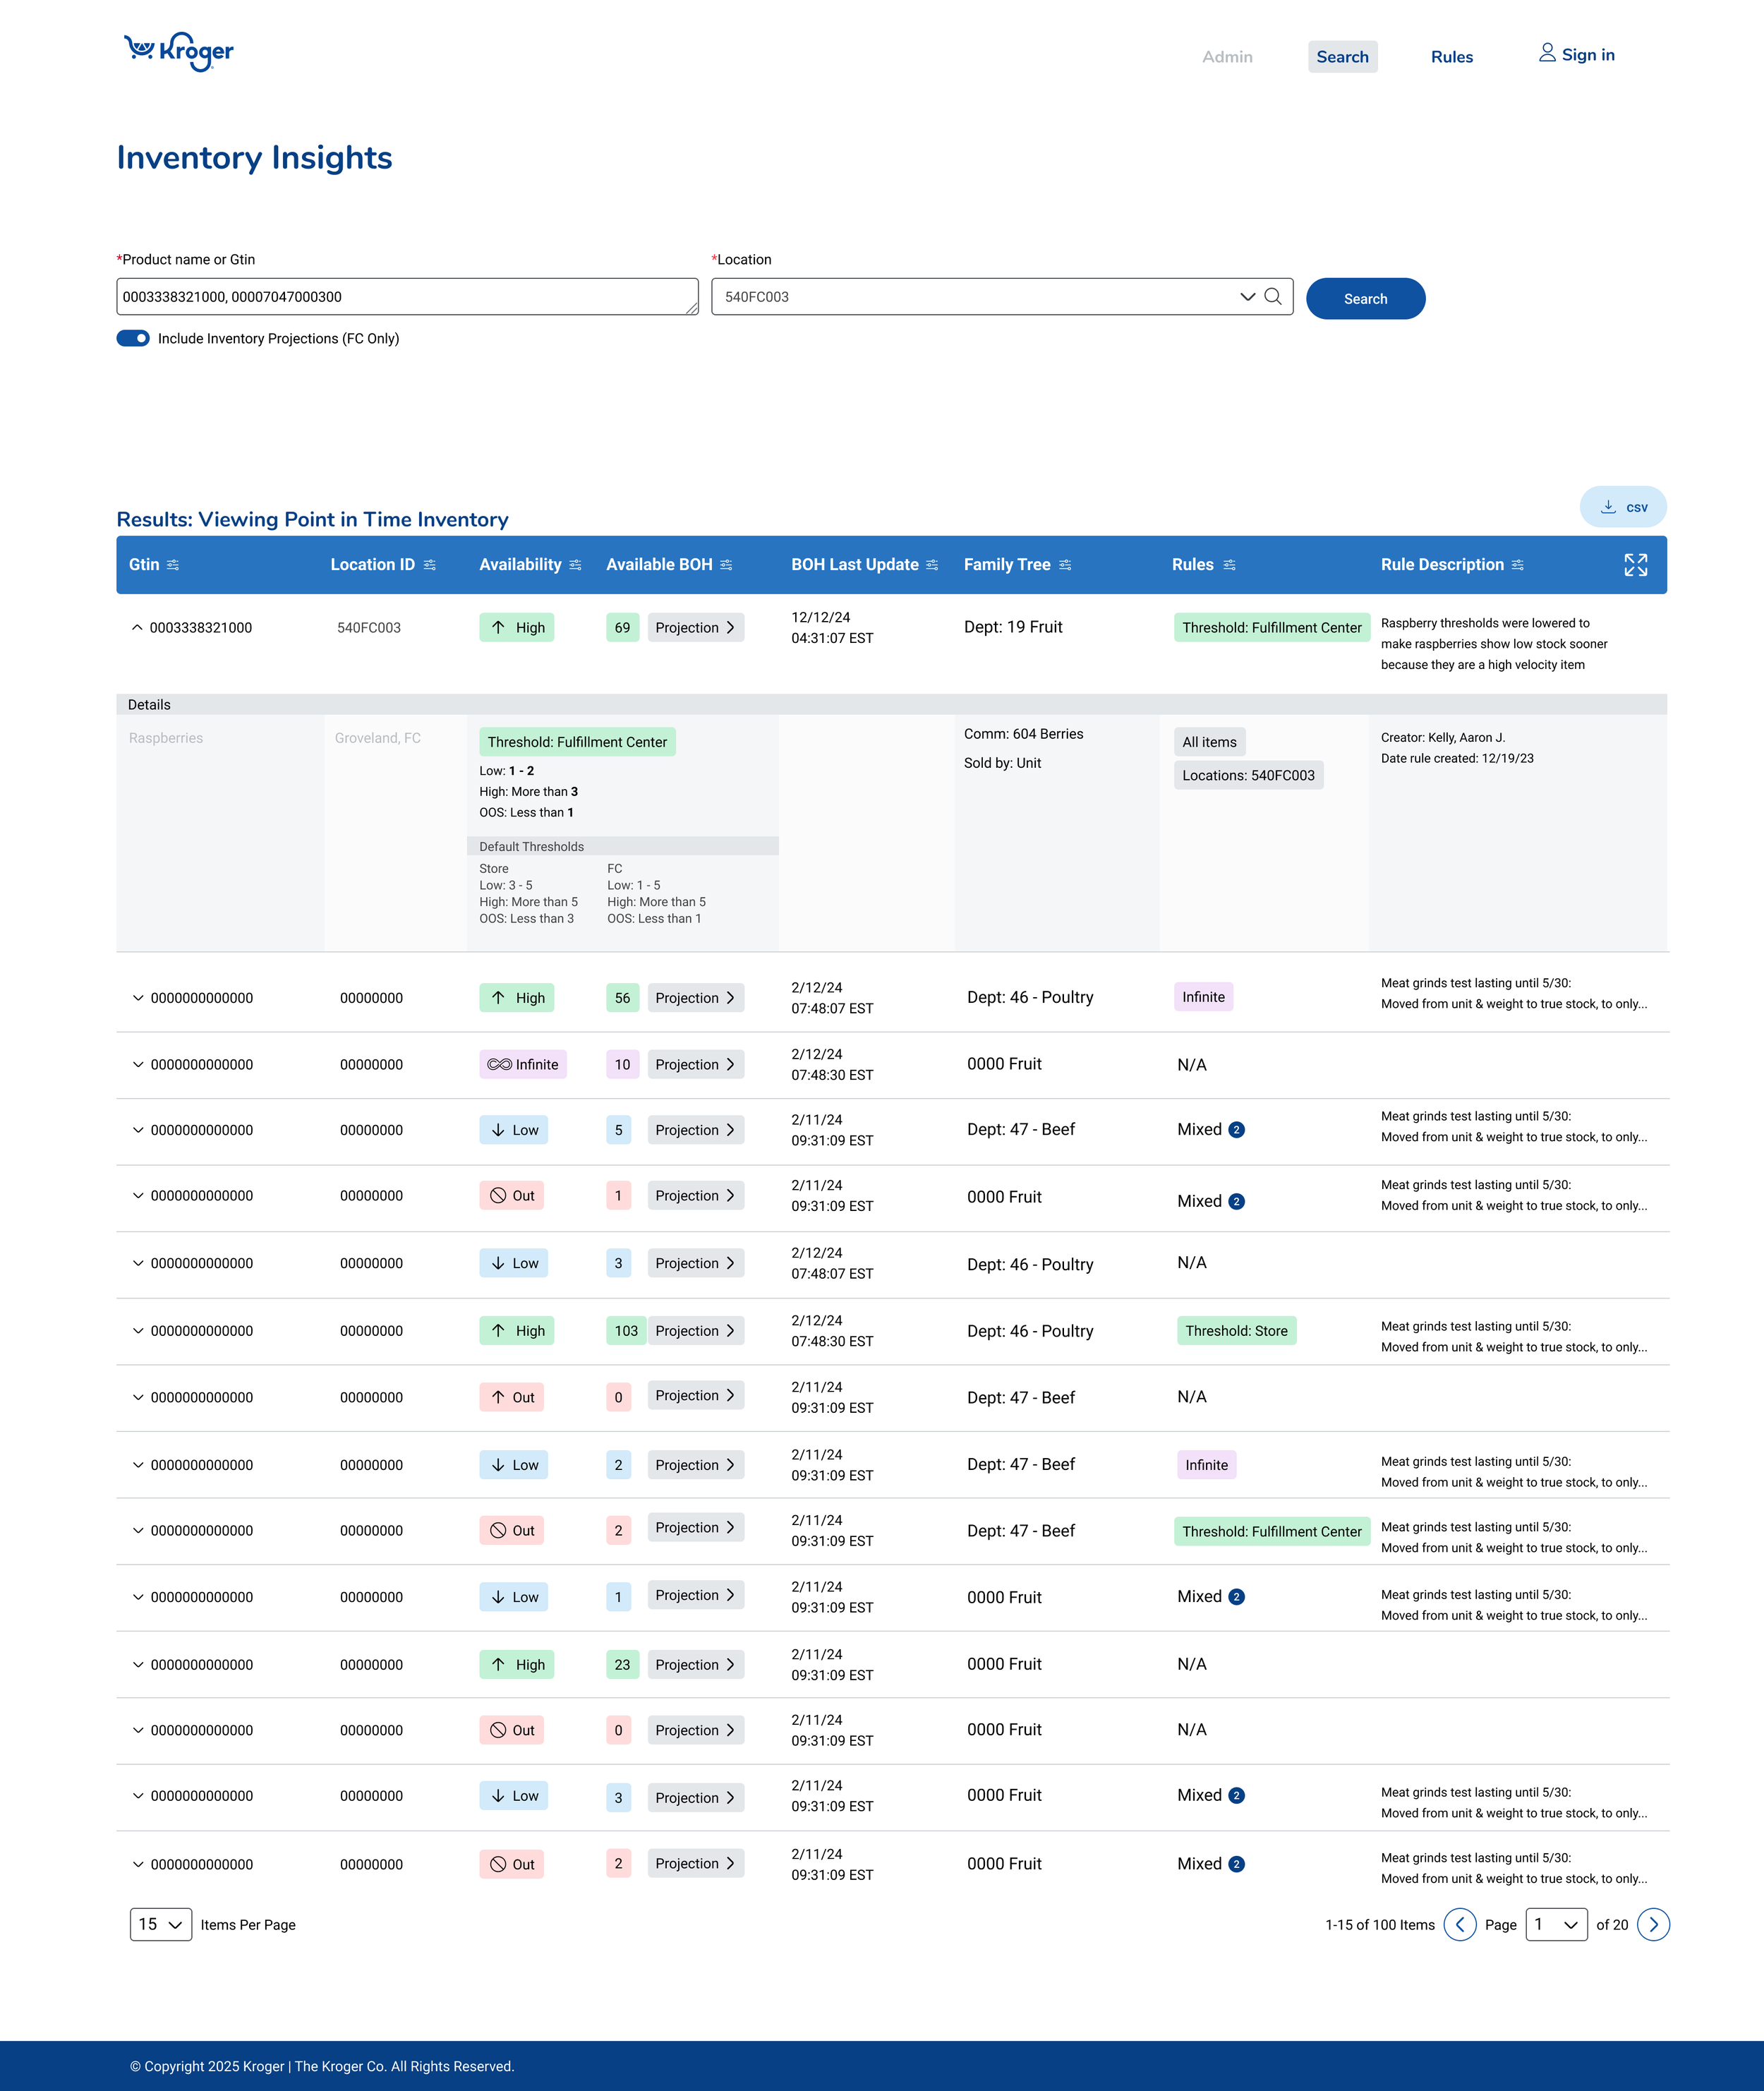
Task: Download results as csv
Action: (x=1622, y=507)
